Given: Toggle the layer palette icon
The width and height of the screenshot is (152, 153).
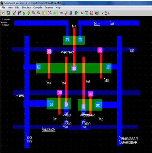Looking at the screenshot, I should [x=97, y=13].
